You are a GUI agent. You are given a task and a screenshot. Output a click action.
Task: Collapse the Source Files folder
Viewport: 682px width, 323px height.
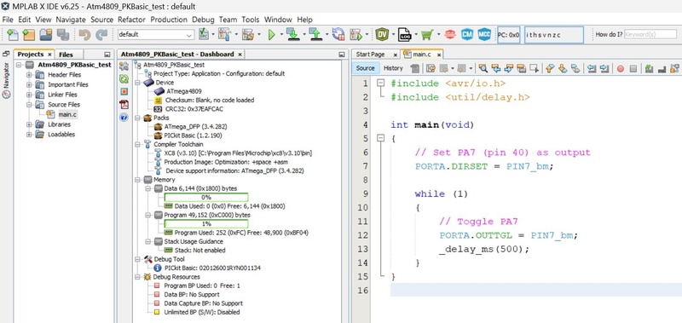coord(29,105)
